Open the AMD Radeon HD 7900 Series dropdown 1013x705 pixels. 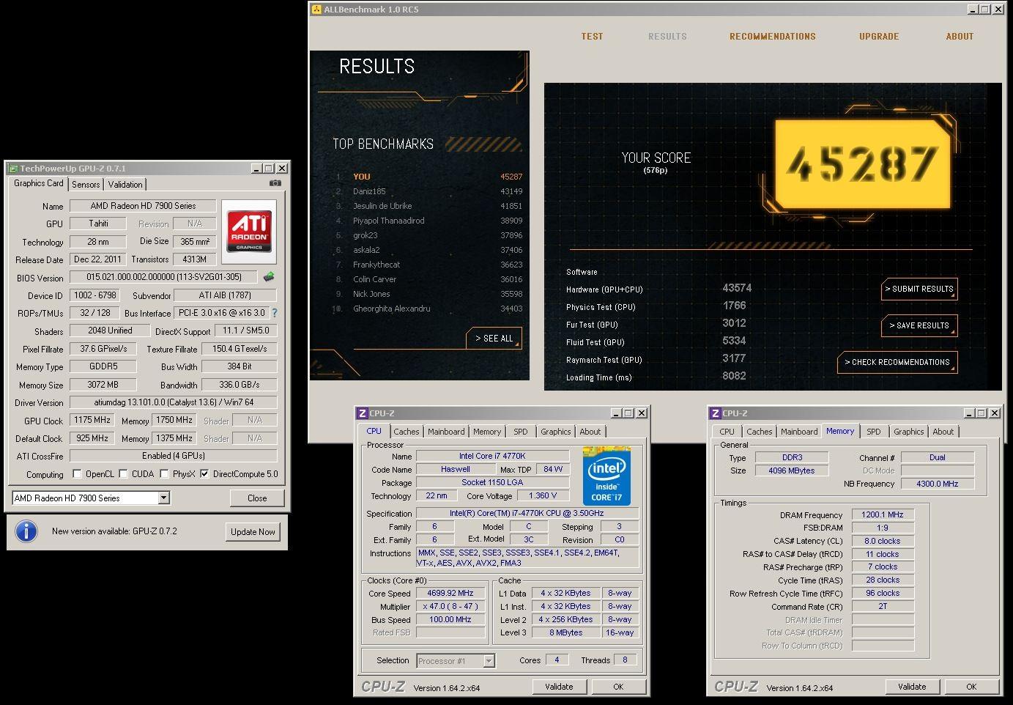[x=163, y=498]
